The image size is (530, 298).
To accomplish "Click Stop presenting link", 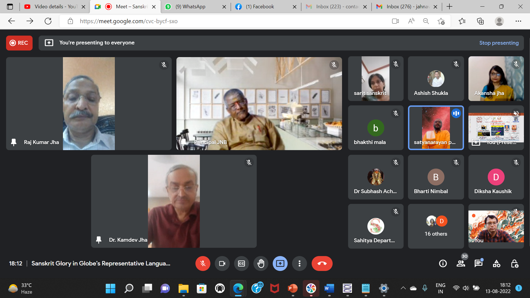I will pos(499,43).
